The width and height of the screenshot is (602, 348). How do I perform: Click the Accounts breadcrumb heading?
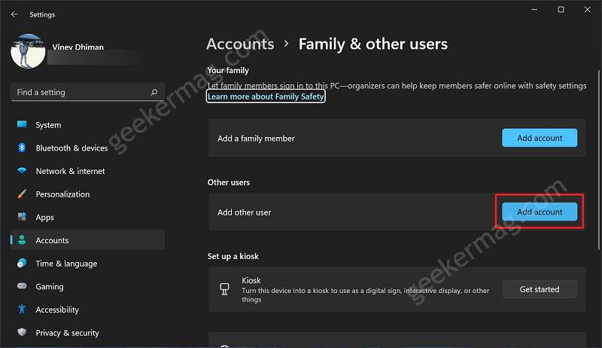tap(240, 44)
